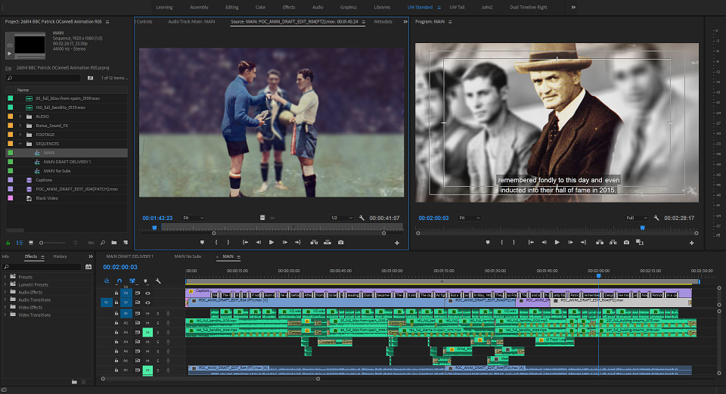Image resolution: width=726 pixels, height=394 pixels.
Task: Add marker in Program monitor
Action: pyautogui.click(x=488, y=242)
